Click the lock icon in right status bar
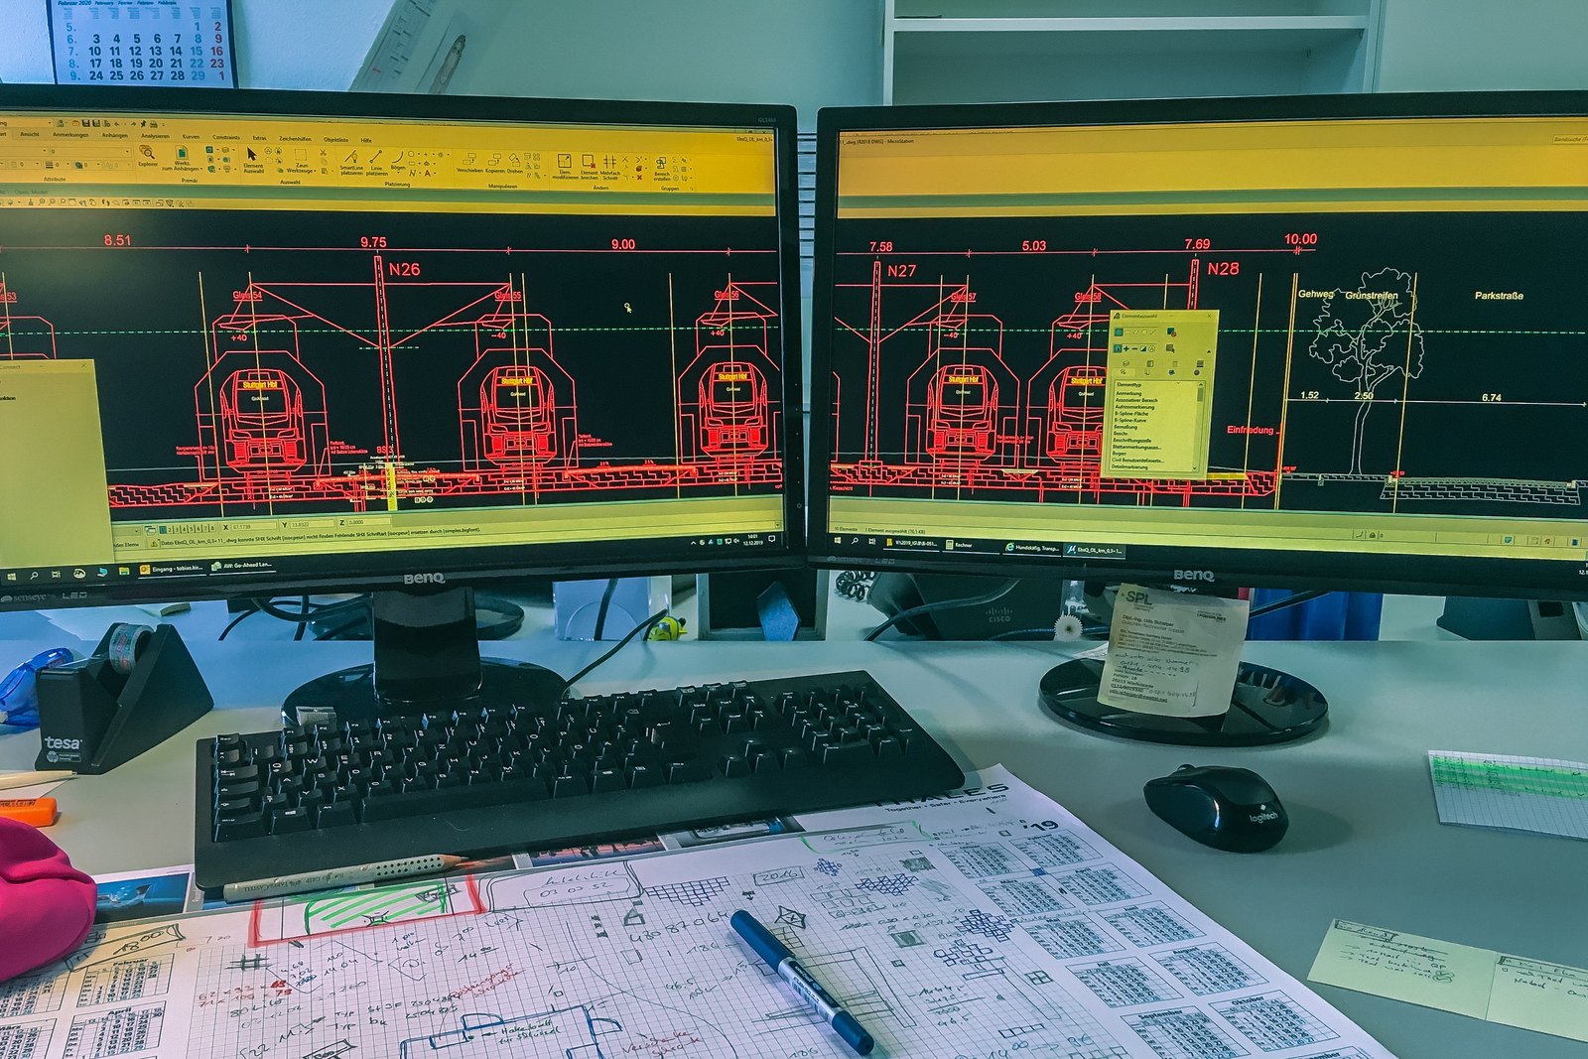The image size is (1588, 1059). [1372, 535]
